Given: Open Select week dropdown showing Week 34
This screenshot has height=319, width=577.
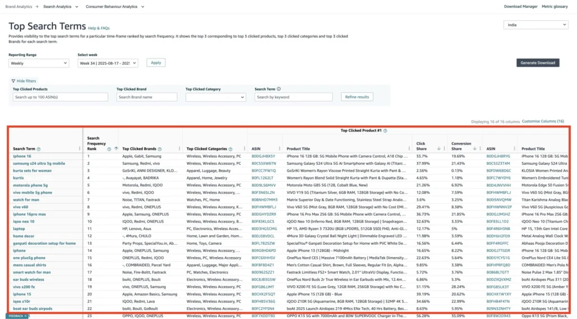Looking at the screenshot, I should tap(108, 63).
